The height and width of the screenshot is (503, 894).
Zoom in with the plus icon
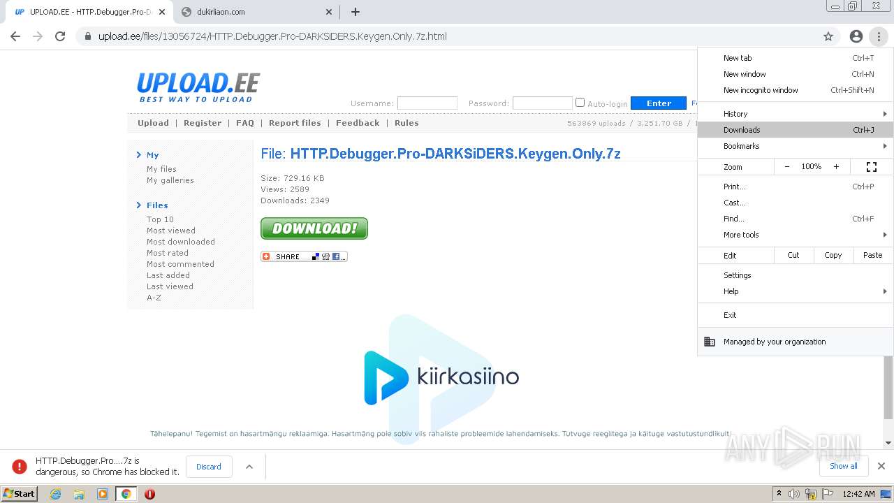(836, 166)
